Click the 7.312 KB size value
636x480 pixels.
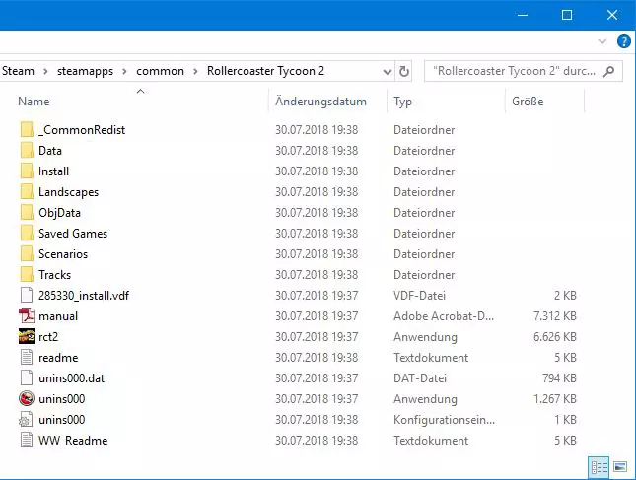click(555, 315)
